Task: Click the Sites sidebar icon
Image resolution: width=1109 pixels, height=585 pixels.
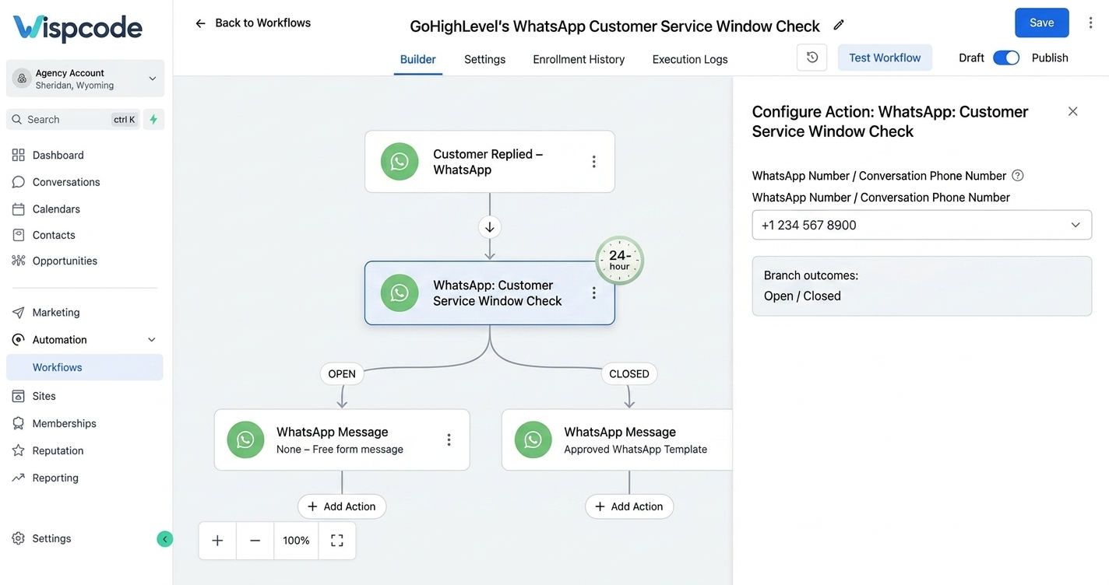Action: [x=19, y=396]
